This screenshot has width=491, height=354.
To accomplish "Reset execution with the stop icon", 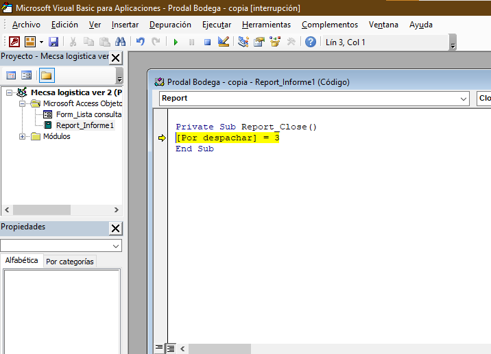I will tap(207, 42).
